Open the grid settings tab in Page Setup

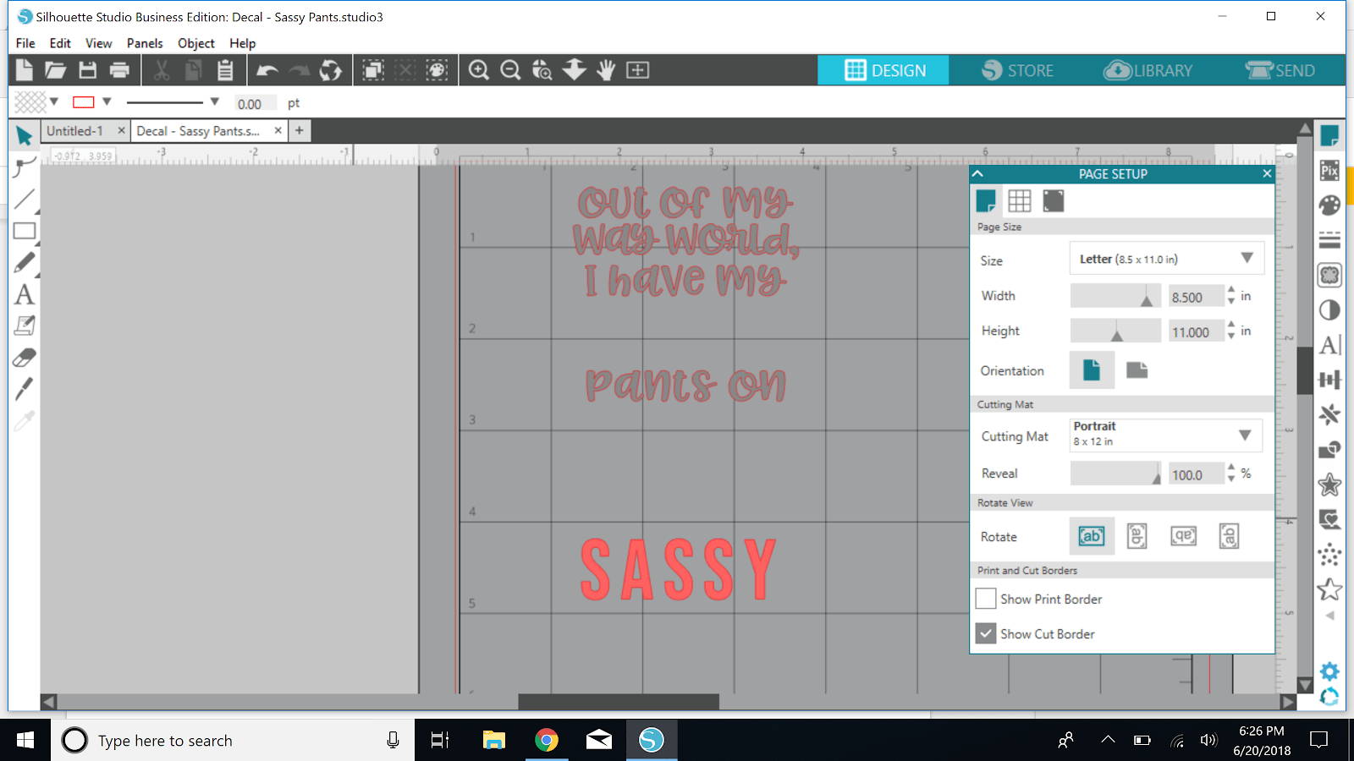click(x=1020, y=201)
